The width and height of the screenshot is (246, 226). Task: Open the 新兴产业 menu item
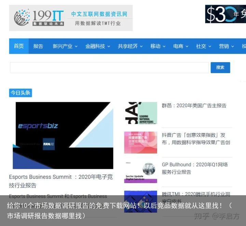[63, 46]
